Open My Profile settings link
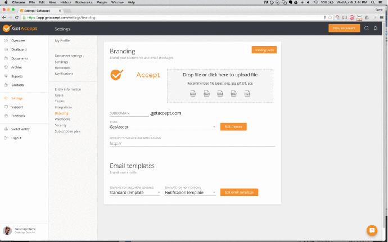This screenshot has height=242, width=388. 62,40
